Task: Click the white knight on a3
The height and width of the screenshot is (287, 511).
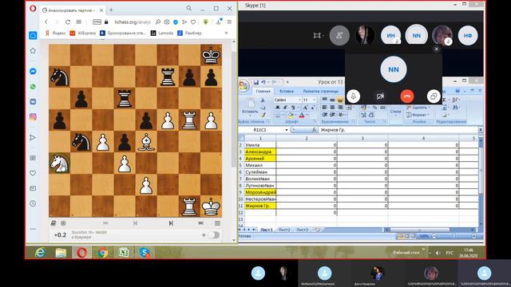Action: click(60, 163)
